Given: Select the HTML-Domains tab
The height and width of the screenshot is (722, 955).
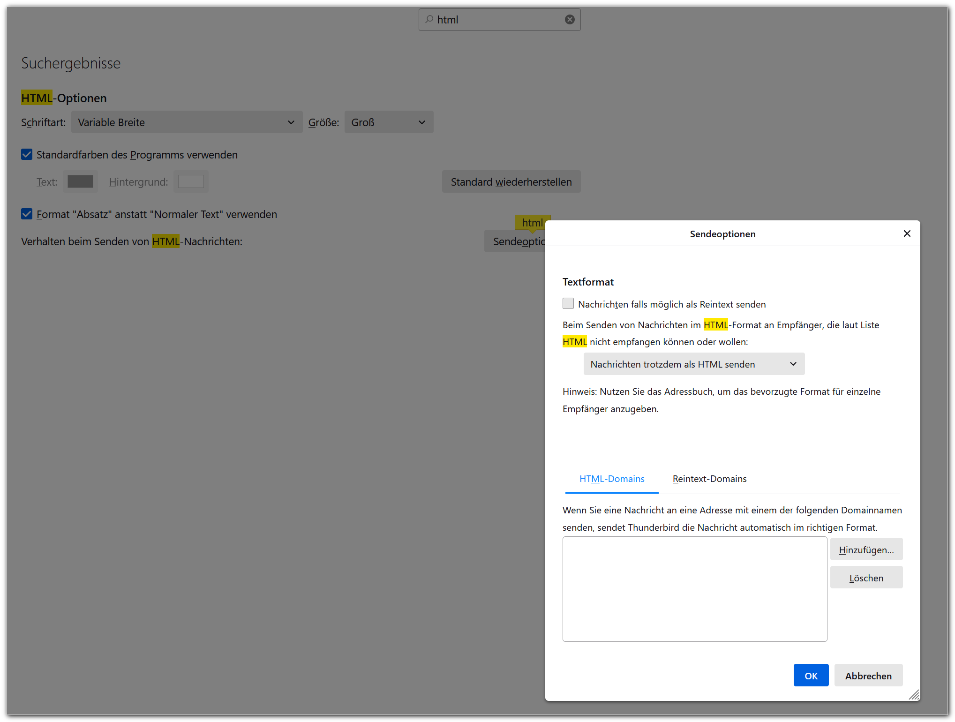Looking at the screenshot, I should 611,479.
